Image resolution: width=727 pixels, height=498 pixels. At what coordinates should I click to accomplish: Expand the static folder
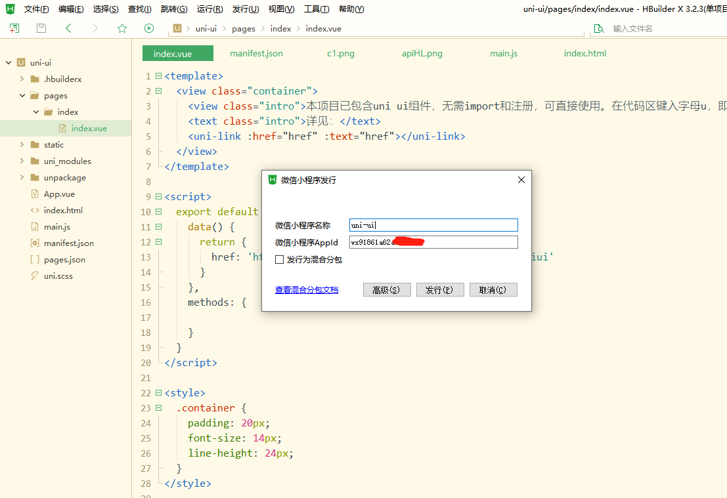coord(22,144)
